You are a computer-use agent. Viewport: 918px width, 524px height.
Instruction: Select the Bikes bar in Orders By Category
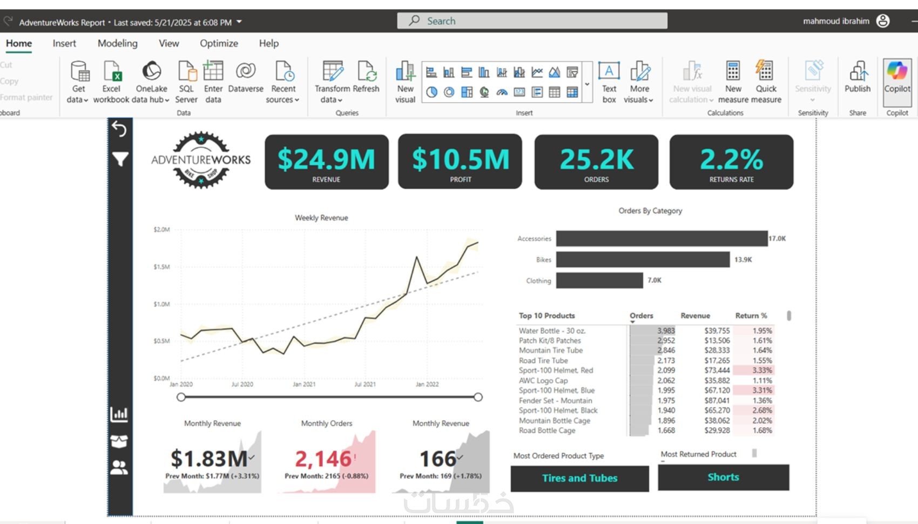pos(643,259)
